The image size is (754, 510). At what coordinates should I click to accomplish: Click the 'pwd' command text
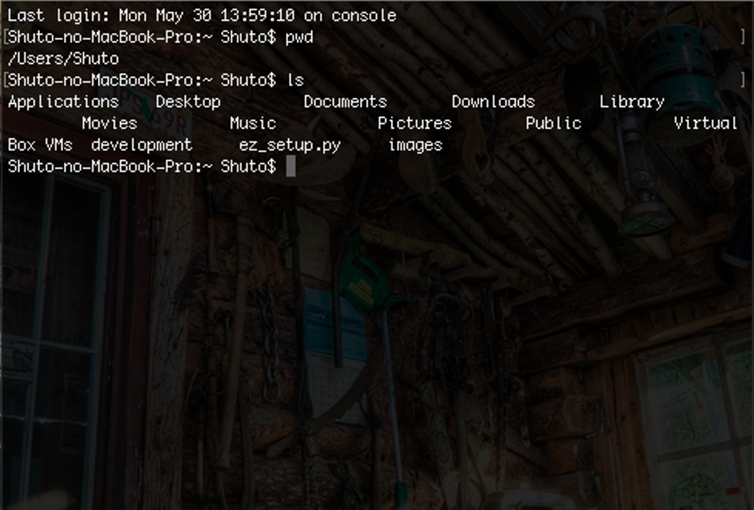click(x=299, y=37)
